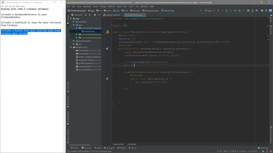Open the Terminal tool window
This screenshot has height=153, width=273.
tap(86, 148)
